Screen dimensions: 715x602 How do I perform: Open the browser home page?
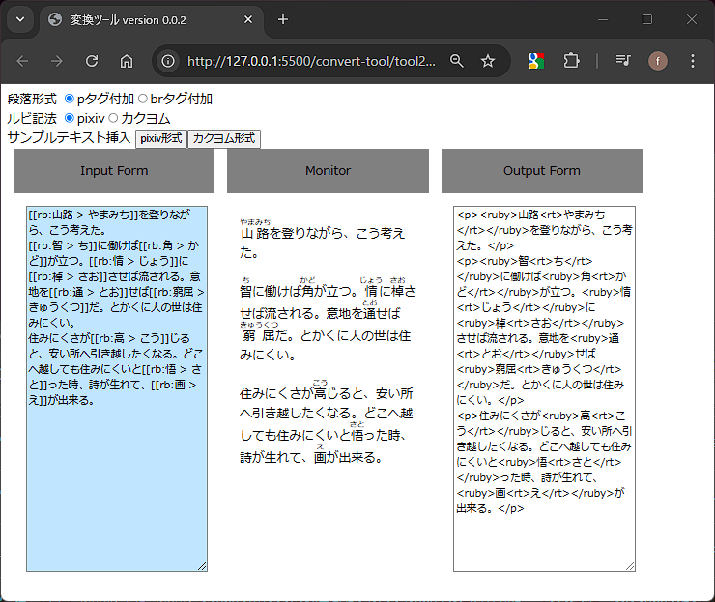tap(127, 61)
